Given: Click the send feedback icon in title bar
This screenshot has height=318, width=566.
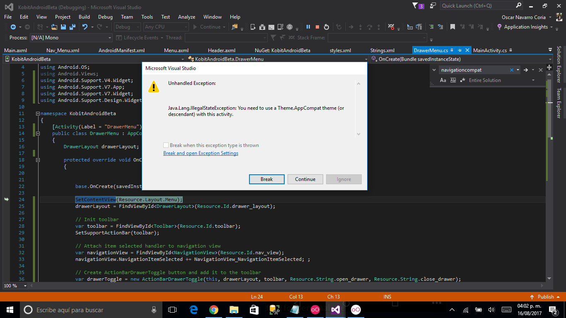Looking at the screenshot, I should tap(433, 5).
